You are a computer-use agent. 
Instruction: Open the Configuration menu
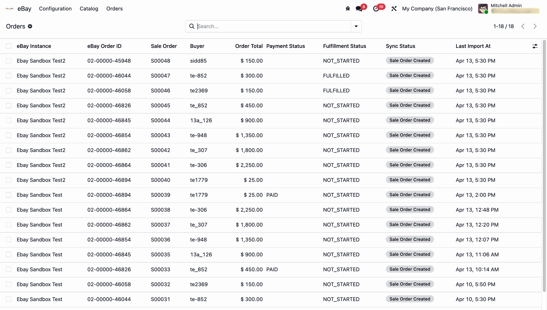(55, 9)
